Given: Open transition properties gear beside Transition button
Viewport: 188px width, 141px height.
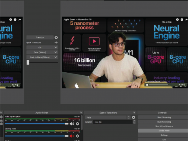Looking at the screenshot, I should (x=56, y=37).
